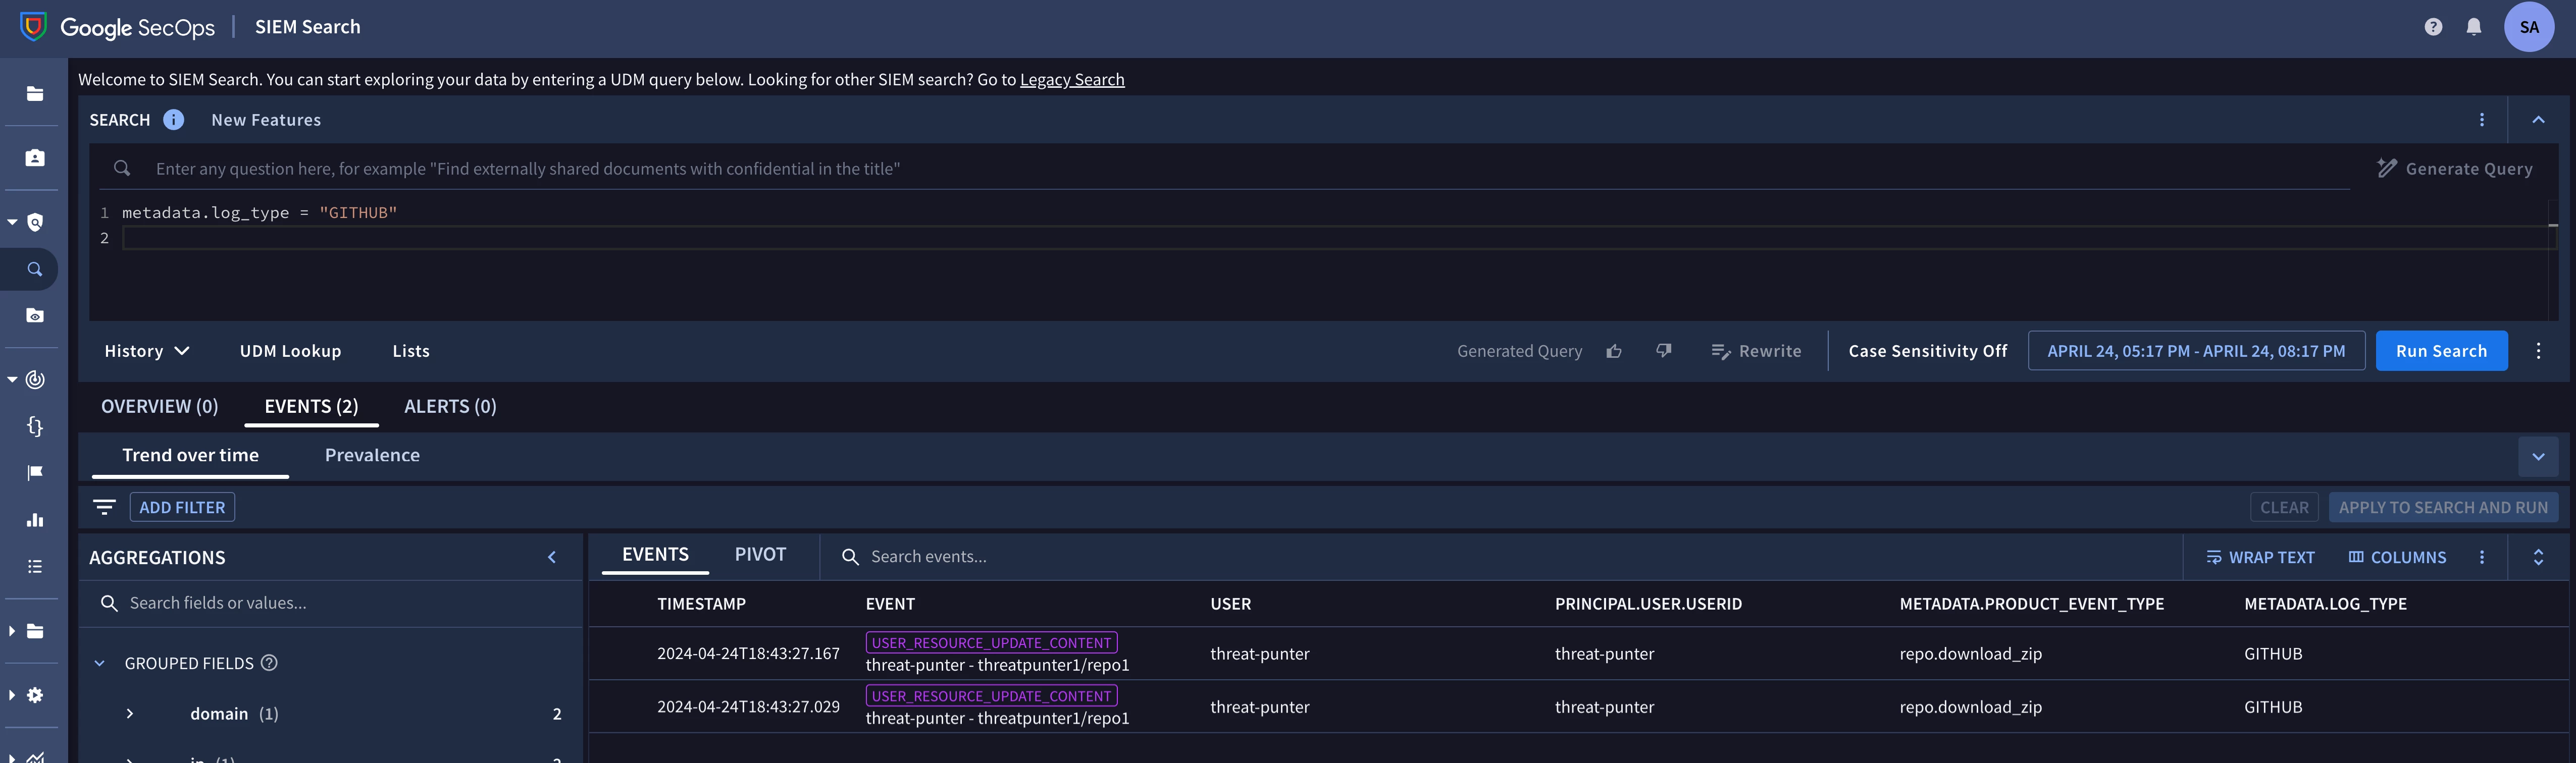2576x763 pixels.
Task: Click the Rewrite button
Action: point(1756,351)
